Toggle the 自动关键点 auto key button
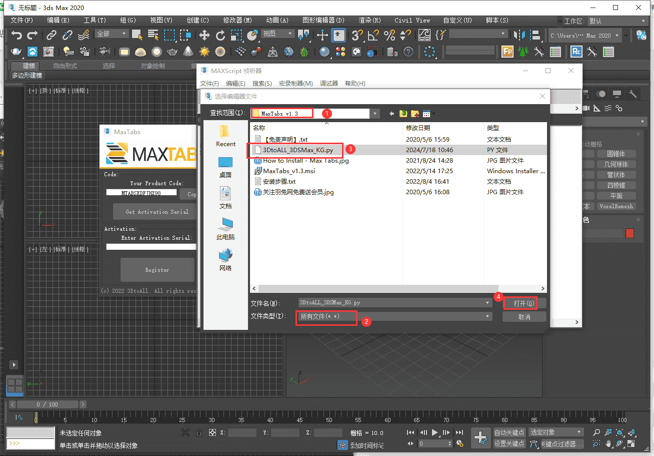The image size is (654, 456). pyautogui.click(x=509, y=432)
